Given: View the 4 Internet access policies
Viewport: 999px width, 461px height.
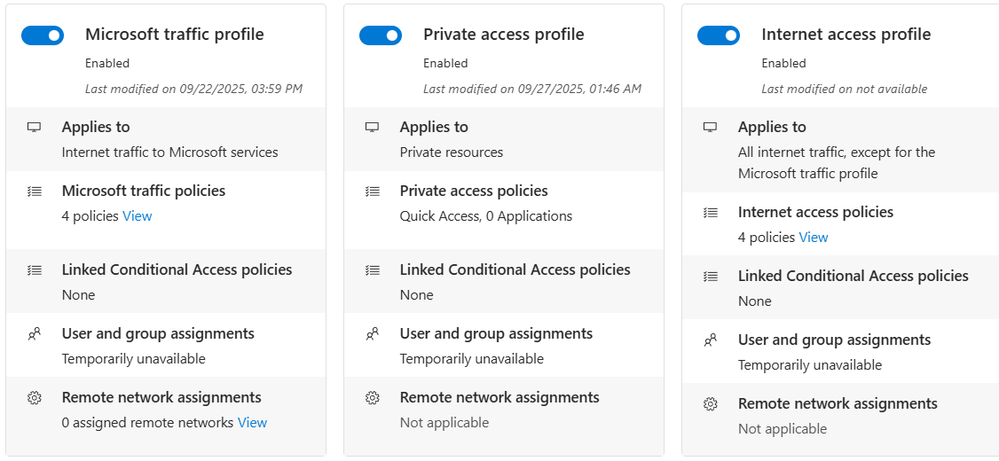Looking at the screenshot, I should click(814, 238).
